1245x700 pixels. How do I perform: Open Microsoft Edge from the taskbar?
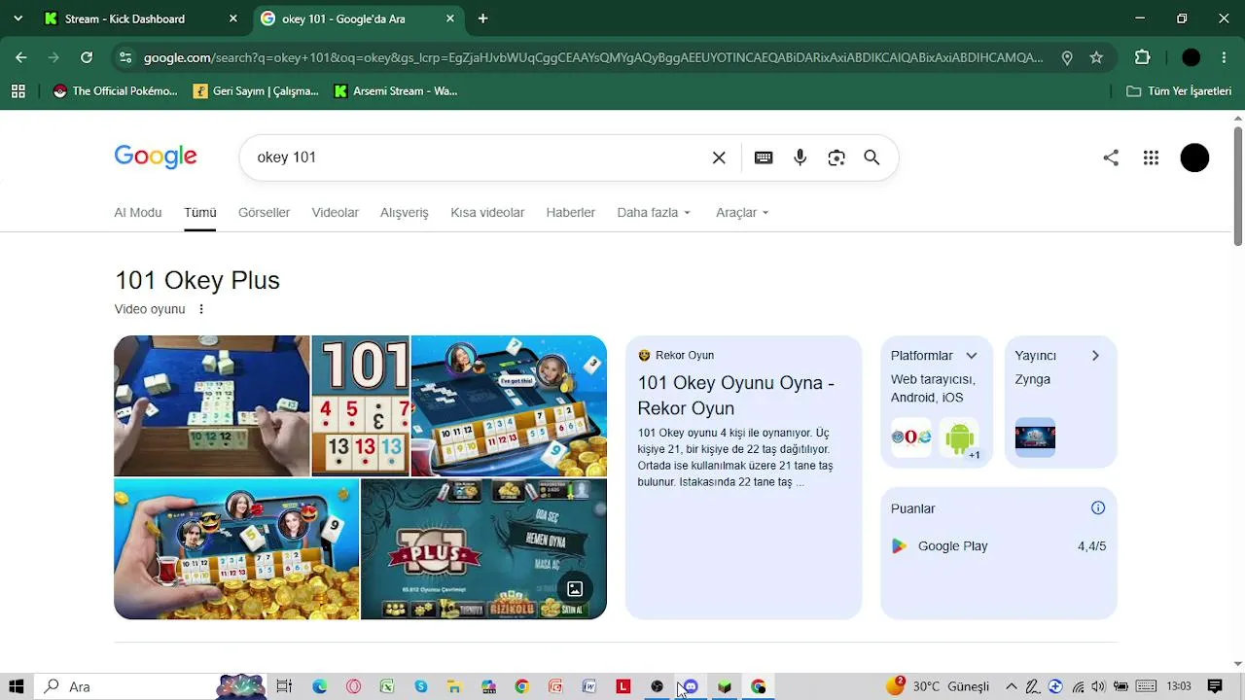(320, 686)
